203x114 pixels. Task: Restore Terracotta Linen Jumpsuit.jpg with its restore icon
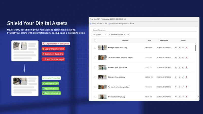[183, 87]
